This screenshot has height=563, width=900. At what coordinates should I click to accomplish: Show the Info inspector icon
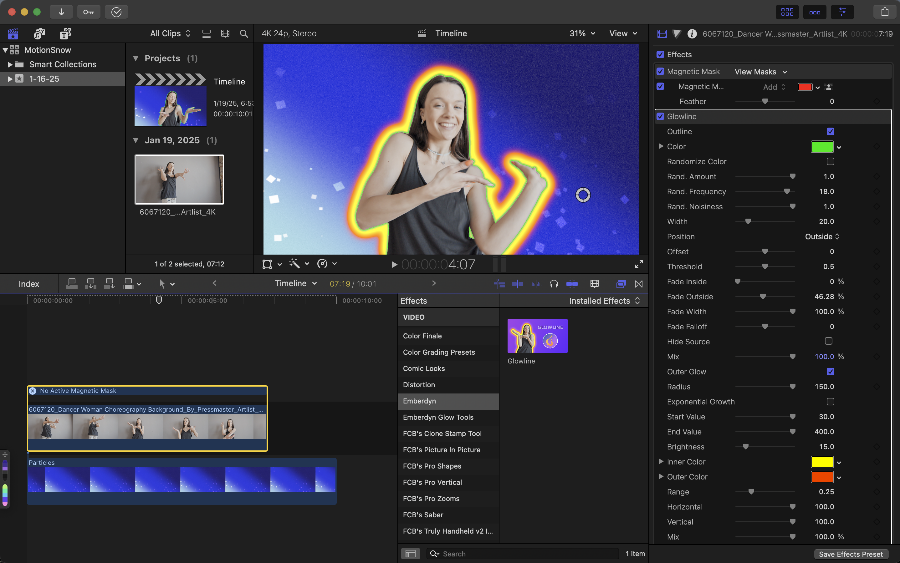coord(692,34)
